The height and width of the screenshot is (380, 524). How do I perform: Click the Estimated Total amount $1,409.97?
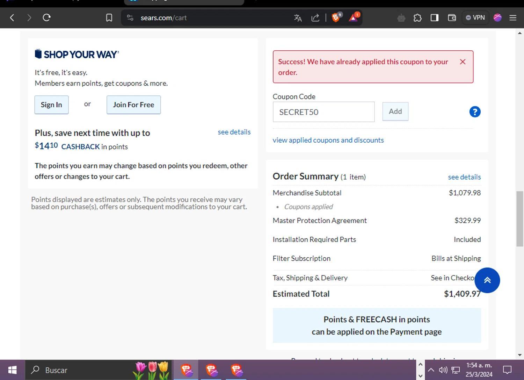coord(462,294)
